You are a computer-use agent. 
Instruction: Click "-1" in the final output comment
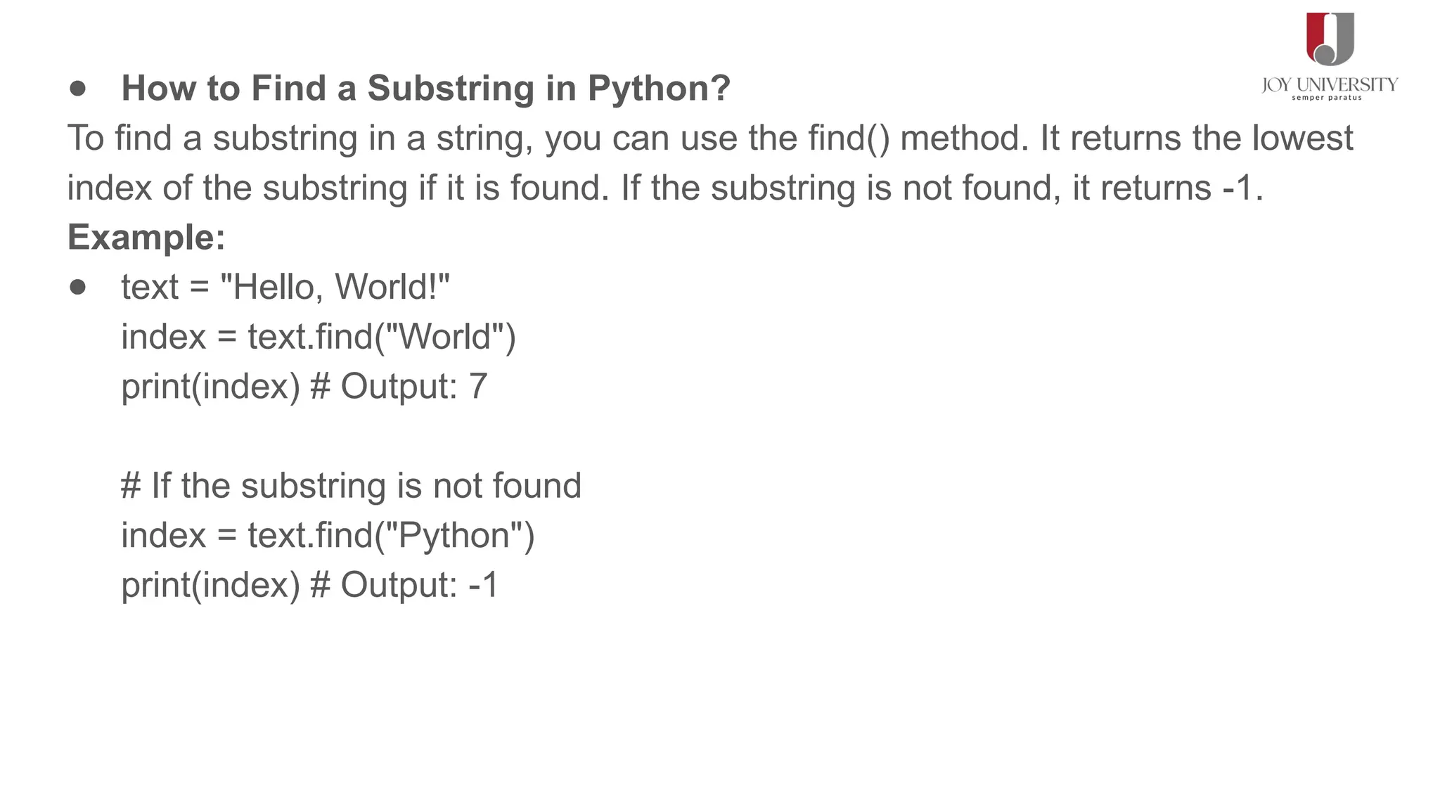(483, 585)
